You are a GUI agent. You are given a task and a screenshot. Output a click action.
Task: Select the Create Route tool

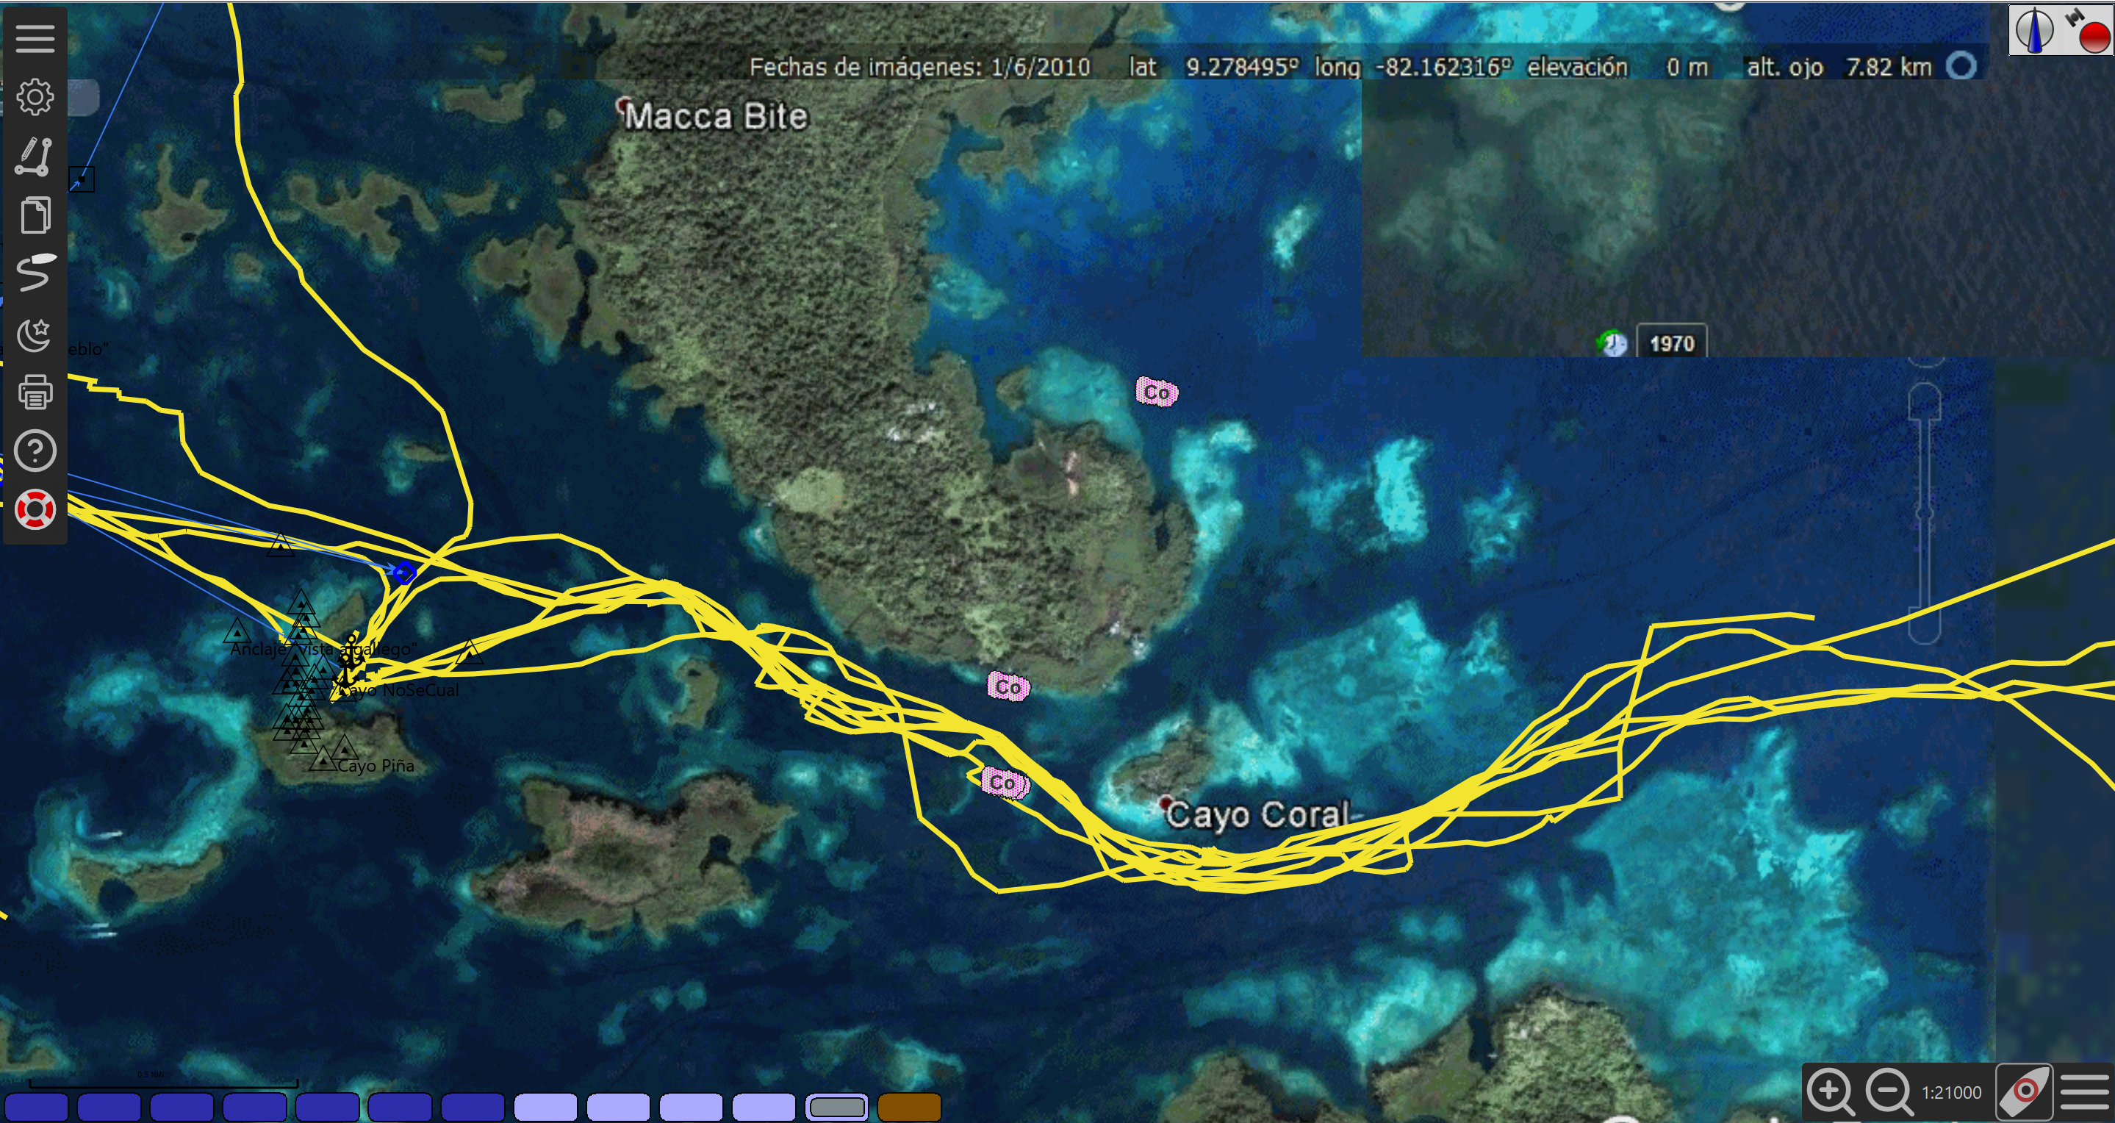point(35,156)
